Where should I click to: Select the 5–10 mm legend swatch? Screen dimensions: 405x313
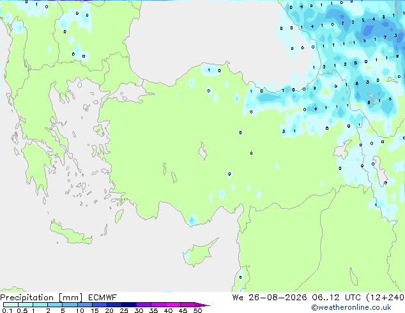click(x=70, y=305)
